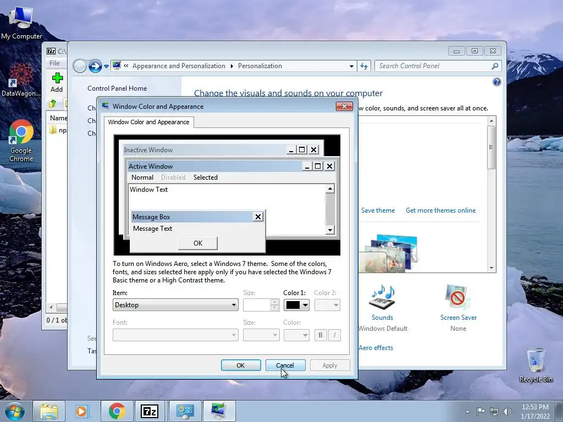Click the forward arrow in Control Panel
Image resolution: width=563 pixels, height=422 pixels.
(95, 66)
